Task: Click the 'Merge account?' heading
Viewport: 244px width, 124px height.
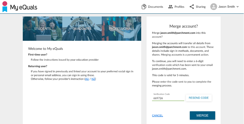Action: [184, 26]
